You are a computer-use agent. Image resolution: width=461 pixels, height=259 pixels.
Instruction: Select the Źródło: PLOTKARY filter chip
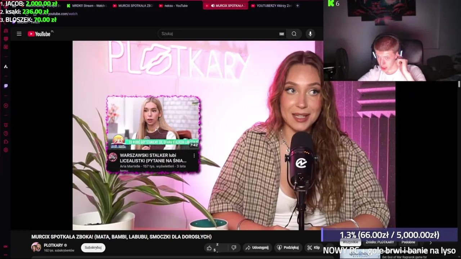click(x=380, y=242)
